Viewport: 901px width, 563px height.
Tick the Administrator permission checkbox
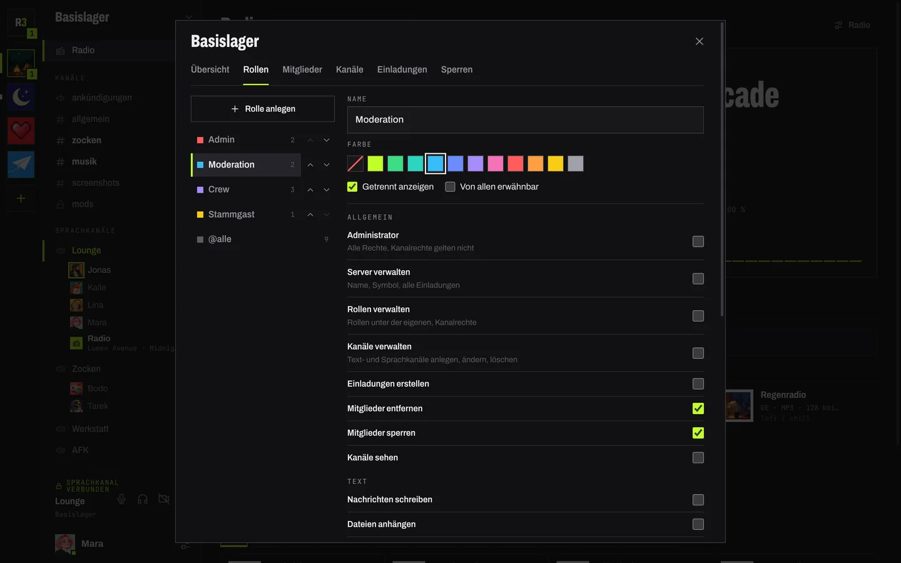click(698, 241)
